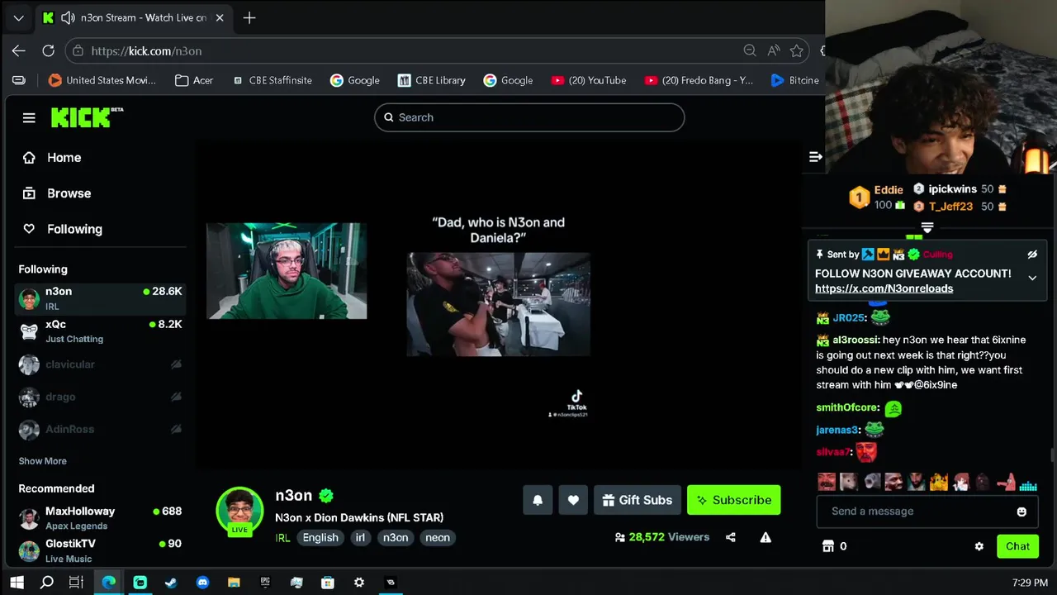Viewport: 1057px width, 595px height.
Task: Add page to favorites with star
Action: 797,50
